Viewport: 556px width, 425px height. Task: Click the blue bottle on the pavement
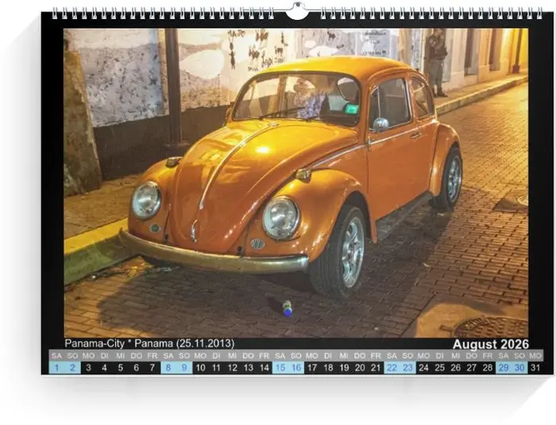288,308
